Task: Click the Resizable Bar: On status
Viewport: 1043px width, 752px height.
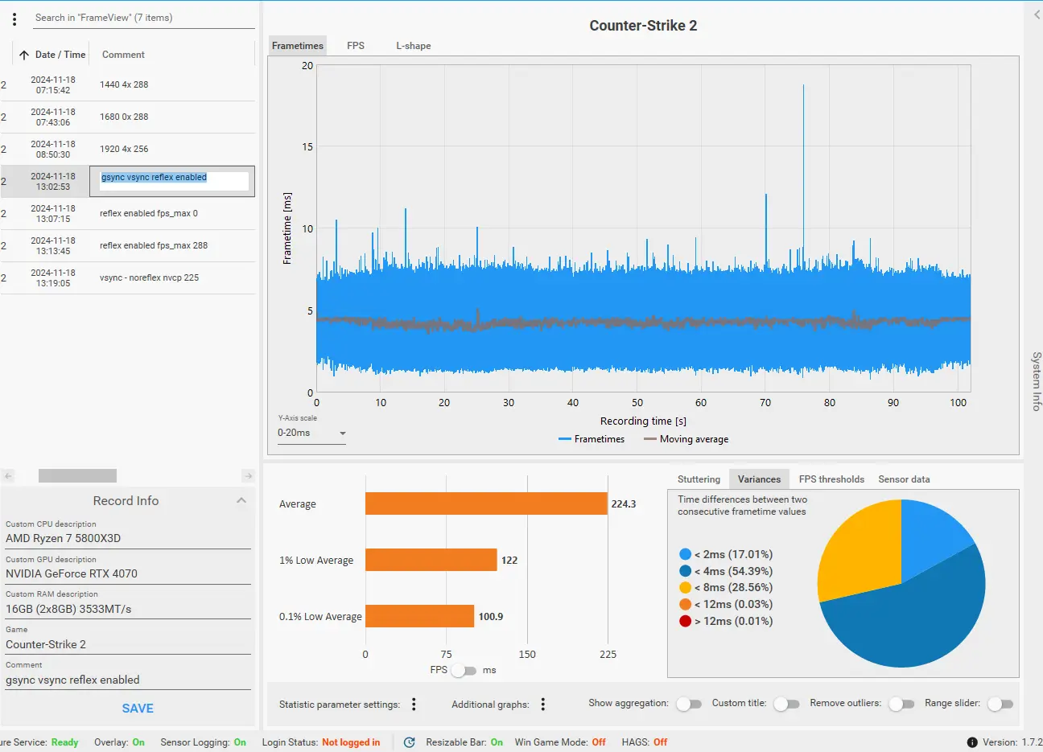Action: point(464,742)
